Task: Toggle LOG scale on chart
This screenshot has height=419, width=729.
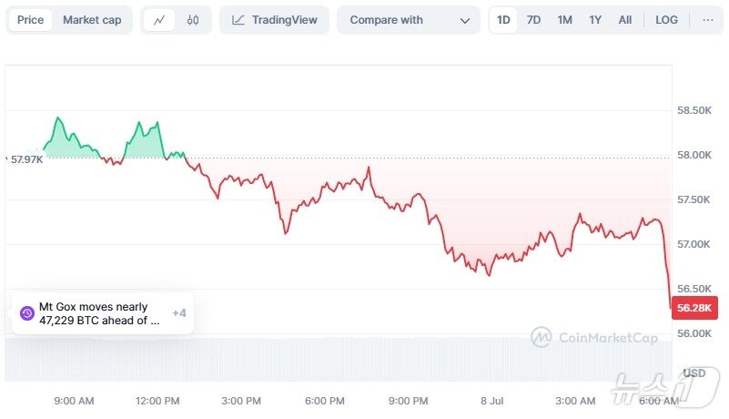Action: point(666,20)
